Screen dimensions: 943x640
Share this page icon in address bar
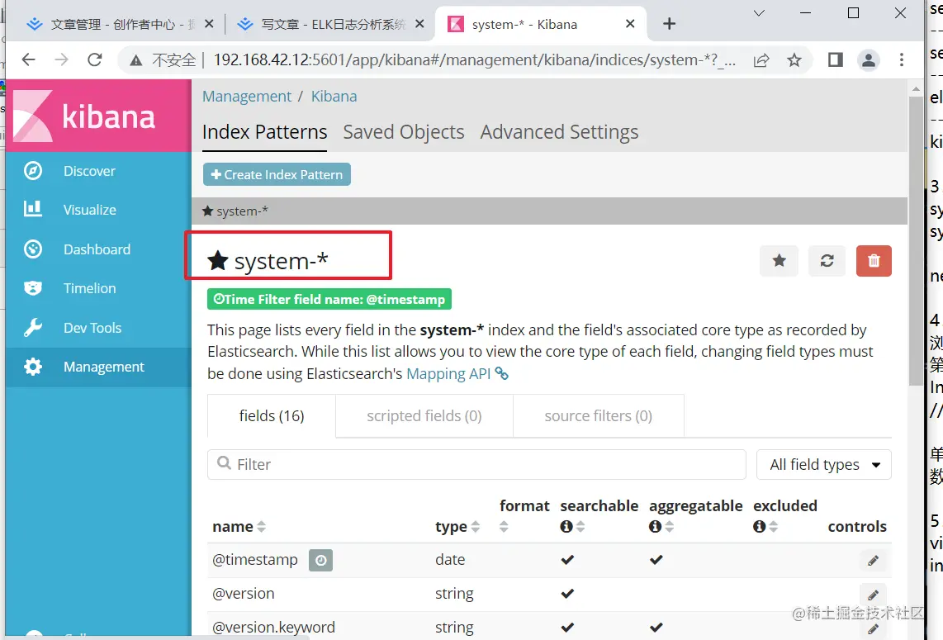(761, 59)
